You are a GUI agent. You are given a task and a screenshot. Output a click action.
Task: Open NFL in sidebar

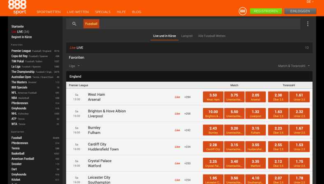coord(35,92)
